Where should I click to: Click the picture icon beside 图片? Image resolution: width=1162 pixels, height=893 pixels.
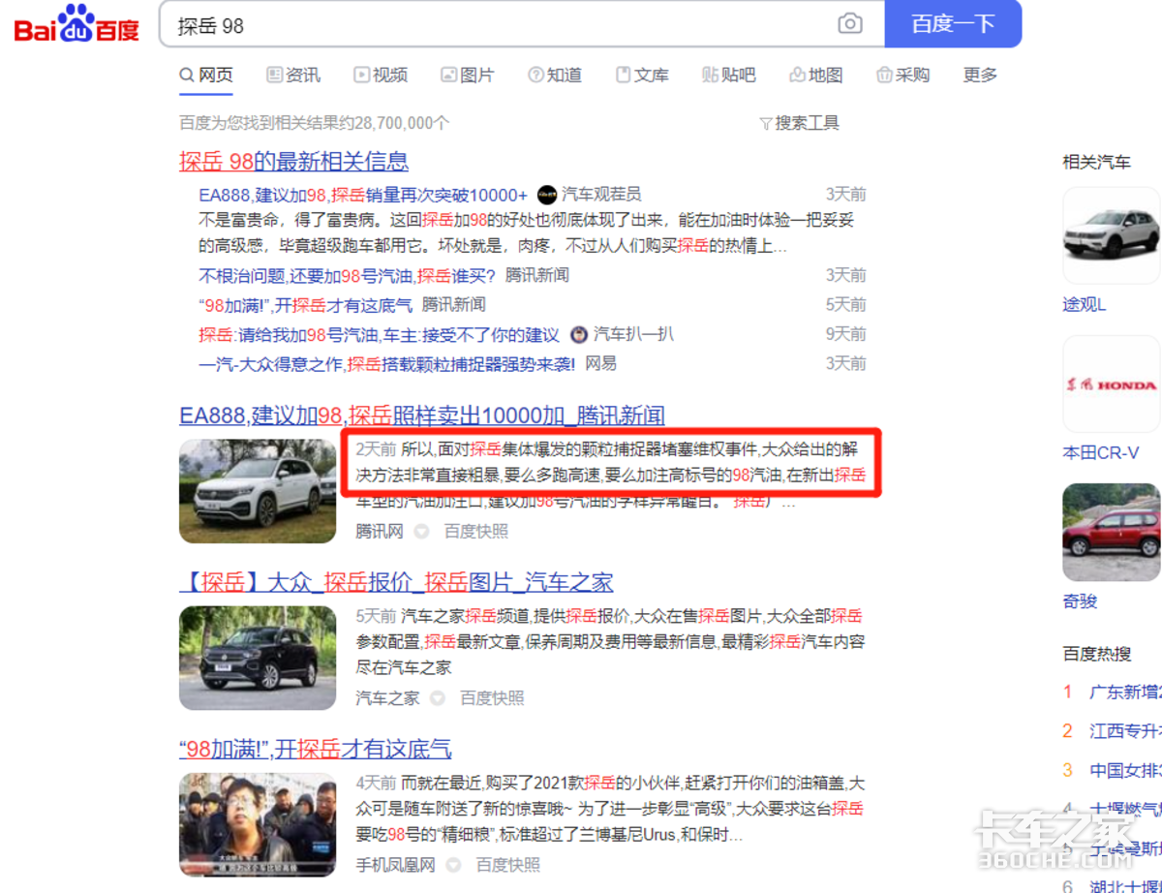tap(447, 74)
